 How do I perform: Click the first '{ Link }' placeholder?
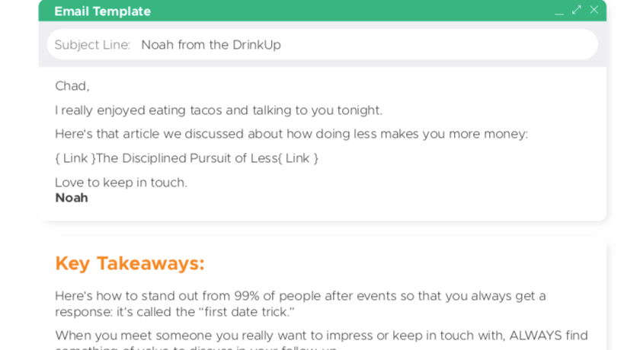(75, 158)
